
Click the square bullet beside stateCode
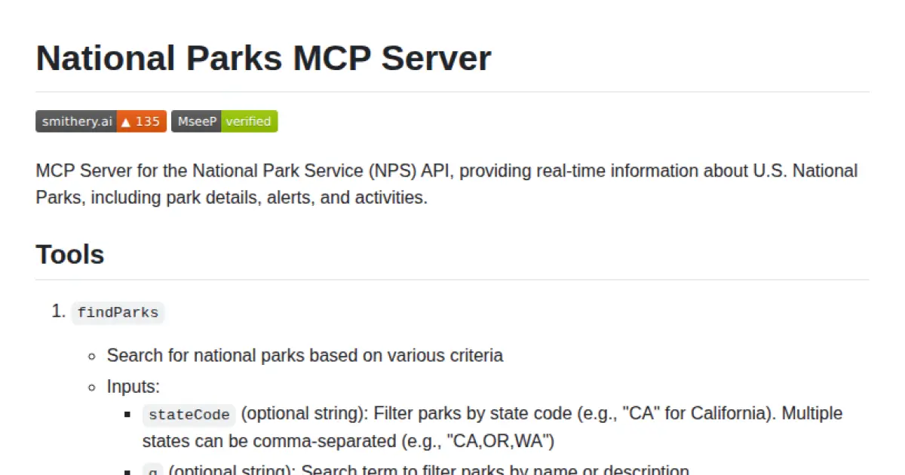pyautogui.click(x=127, y=414)
